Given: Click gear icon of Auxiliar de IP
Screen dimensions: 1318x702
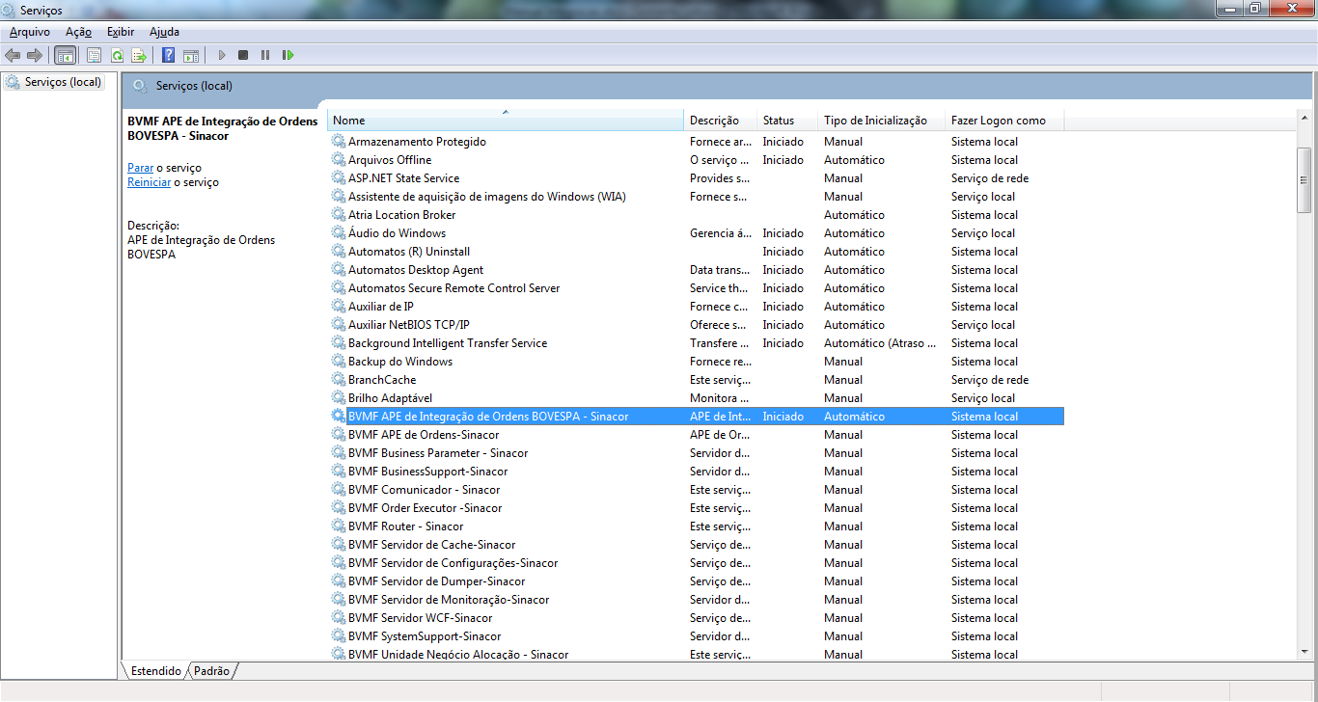Looking at the screenshot, I should (339, 307).
